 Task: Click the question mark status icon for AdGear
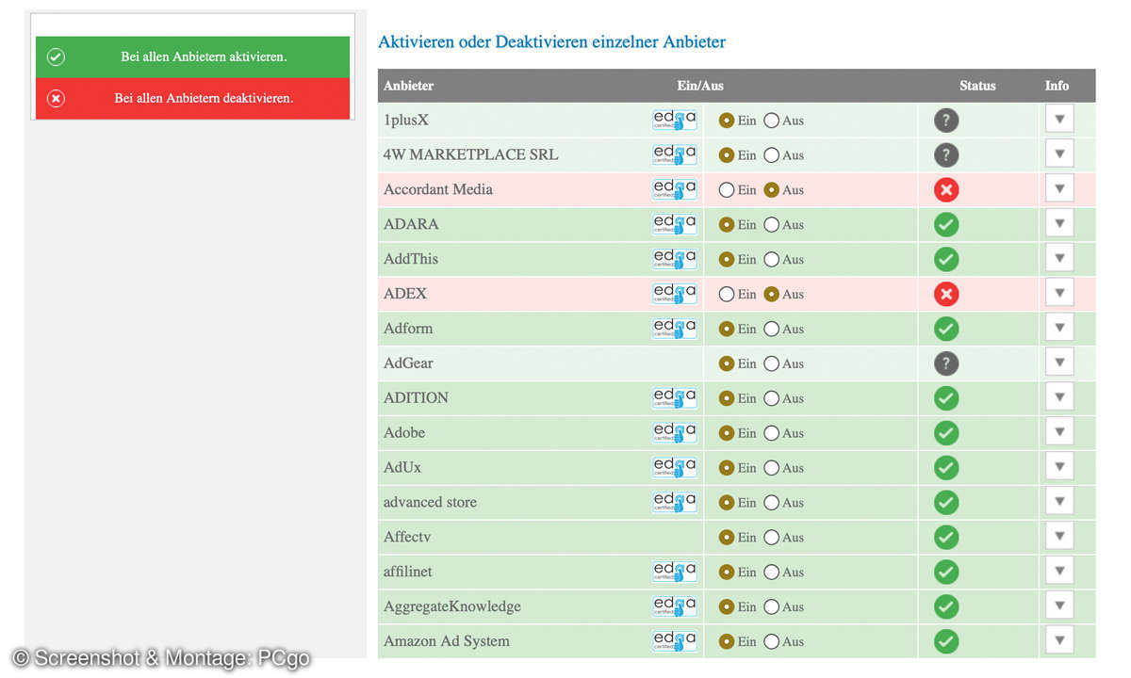tap(946, 363)
